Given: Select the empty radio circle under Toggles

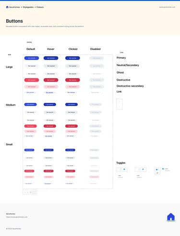Looking at the screenshot, I should [x=140, y=169].
